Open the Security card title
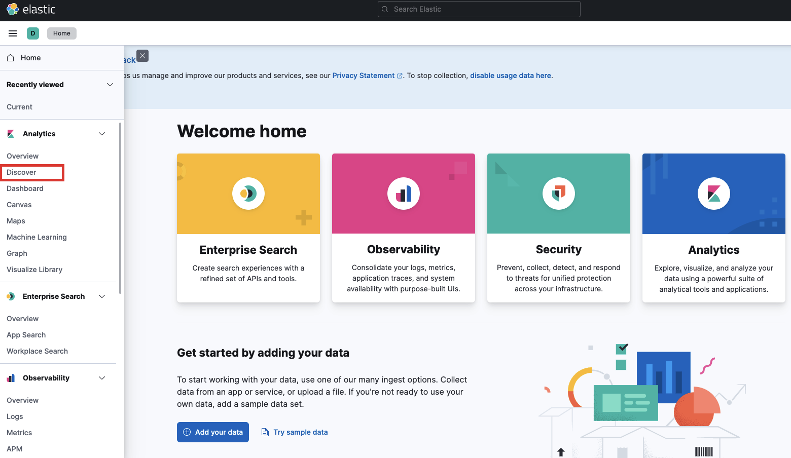 pos(559,249)
